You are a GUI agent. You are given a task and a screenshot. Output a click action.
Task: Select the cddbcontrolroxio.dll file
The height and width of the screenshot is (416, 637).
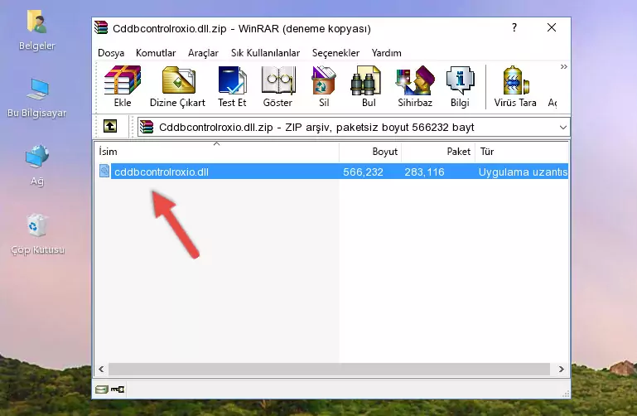[162, 172]
